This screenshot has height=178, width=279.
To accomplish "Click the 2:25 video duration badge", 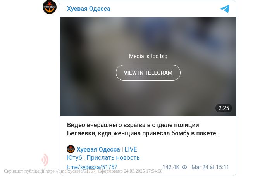I will point(224,108).
